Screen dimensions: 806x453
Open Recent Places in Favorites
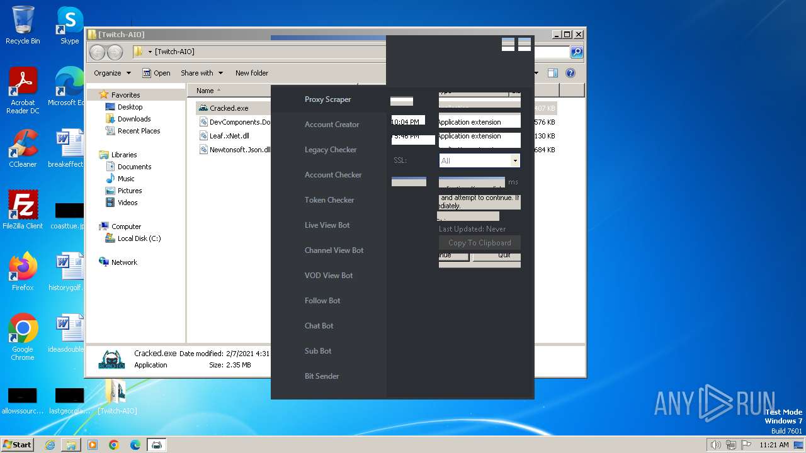pos(139,131)
